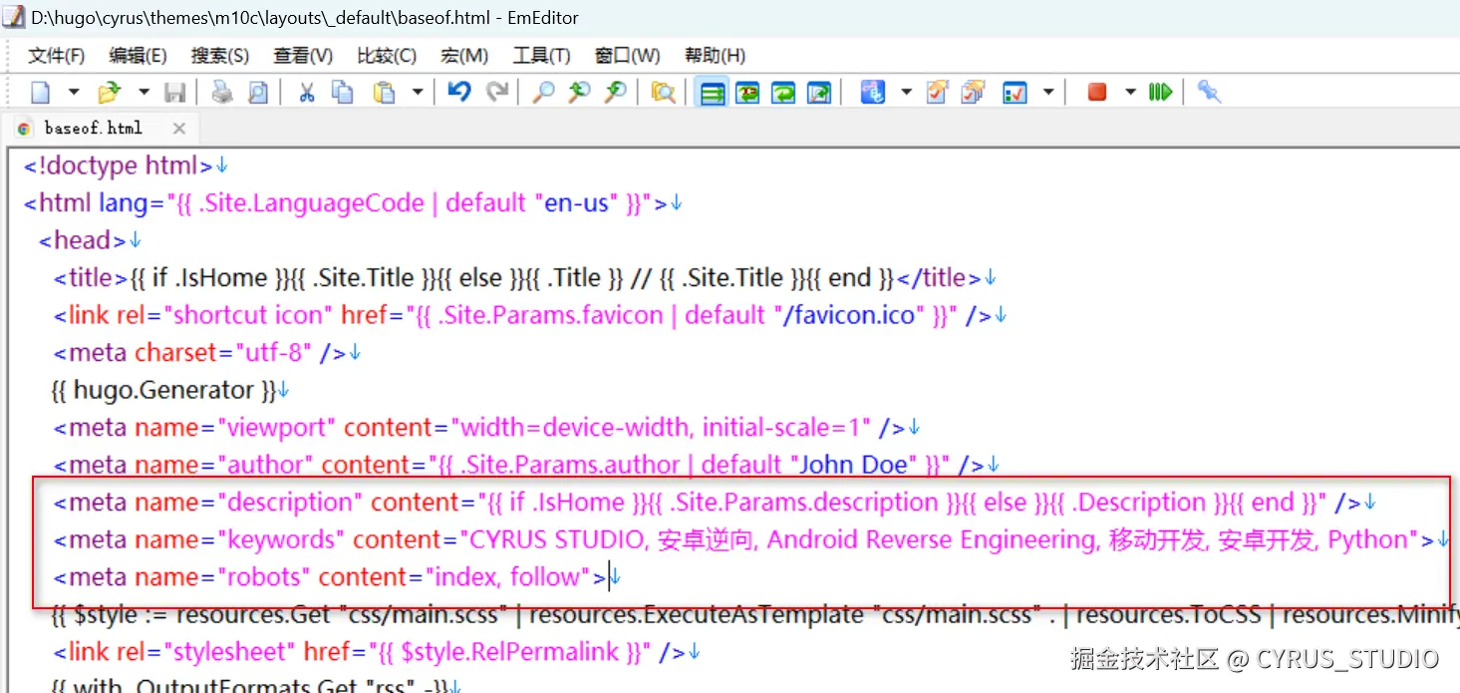This screenshot has width=1460, height=693.
Task: Expand the Macro record dropdown arrow
Action: (1130, 93)
